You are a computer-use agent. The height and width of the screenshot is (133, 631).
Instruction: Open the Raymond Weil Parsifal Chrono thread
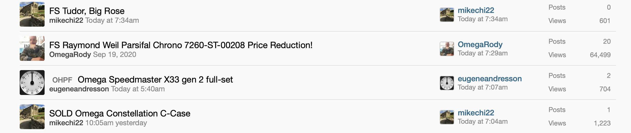181,45
